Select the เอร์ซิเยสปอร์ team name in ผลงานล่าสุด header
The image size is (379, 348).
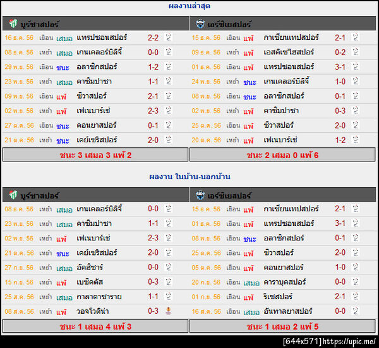tap(229, 24)
